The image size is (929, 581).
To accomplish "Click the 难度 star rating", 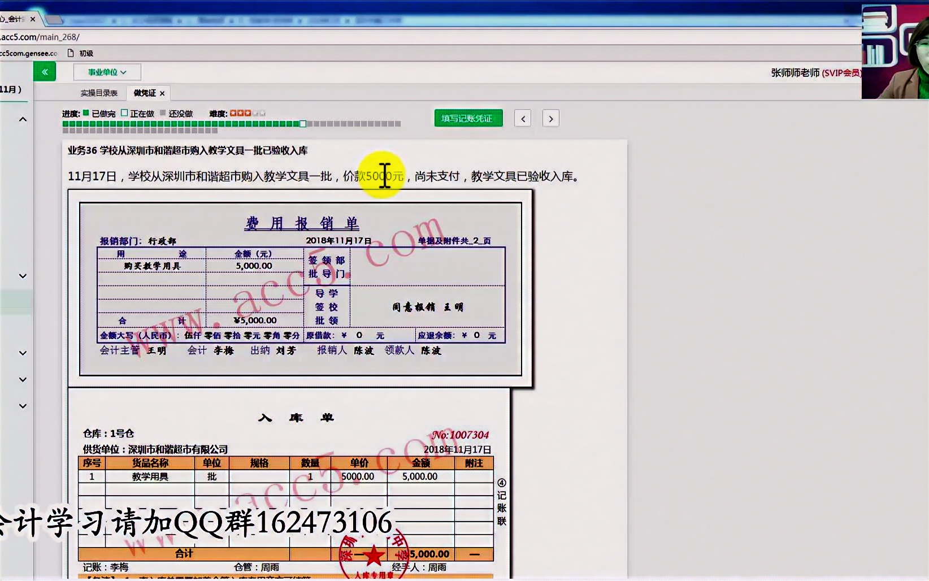I will pos(248,114).
